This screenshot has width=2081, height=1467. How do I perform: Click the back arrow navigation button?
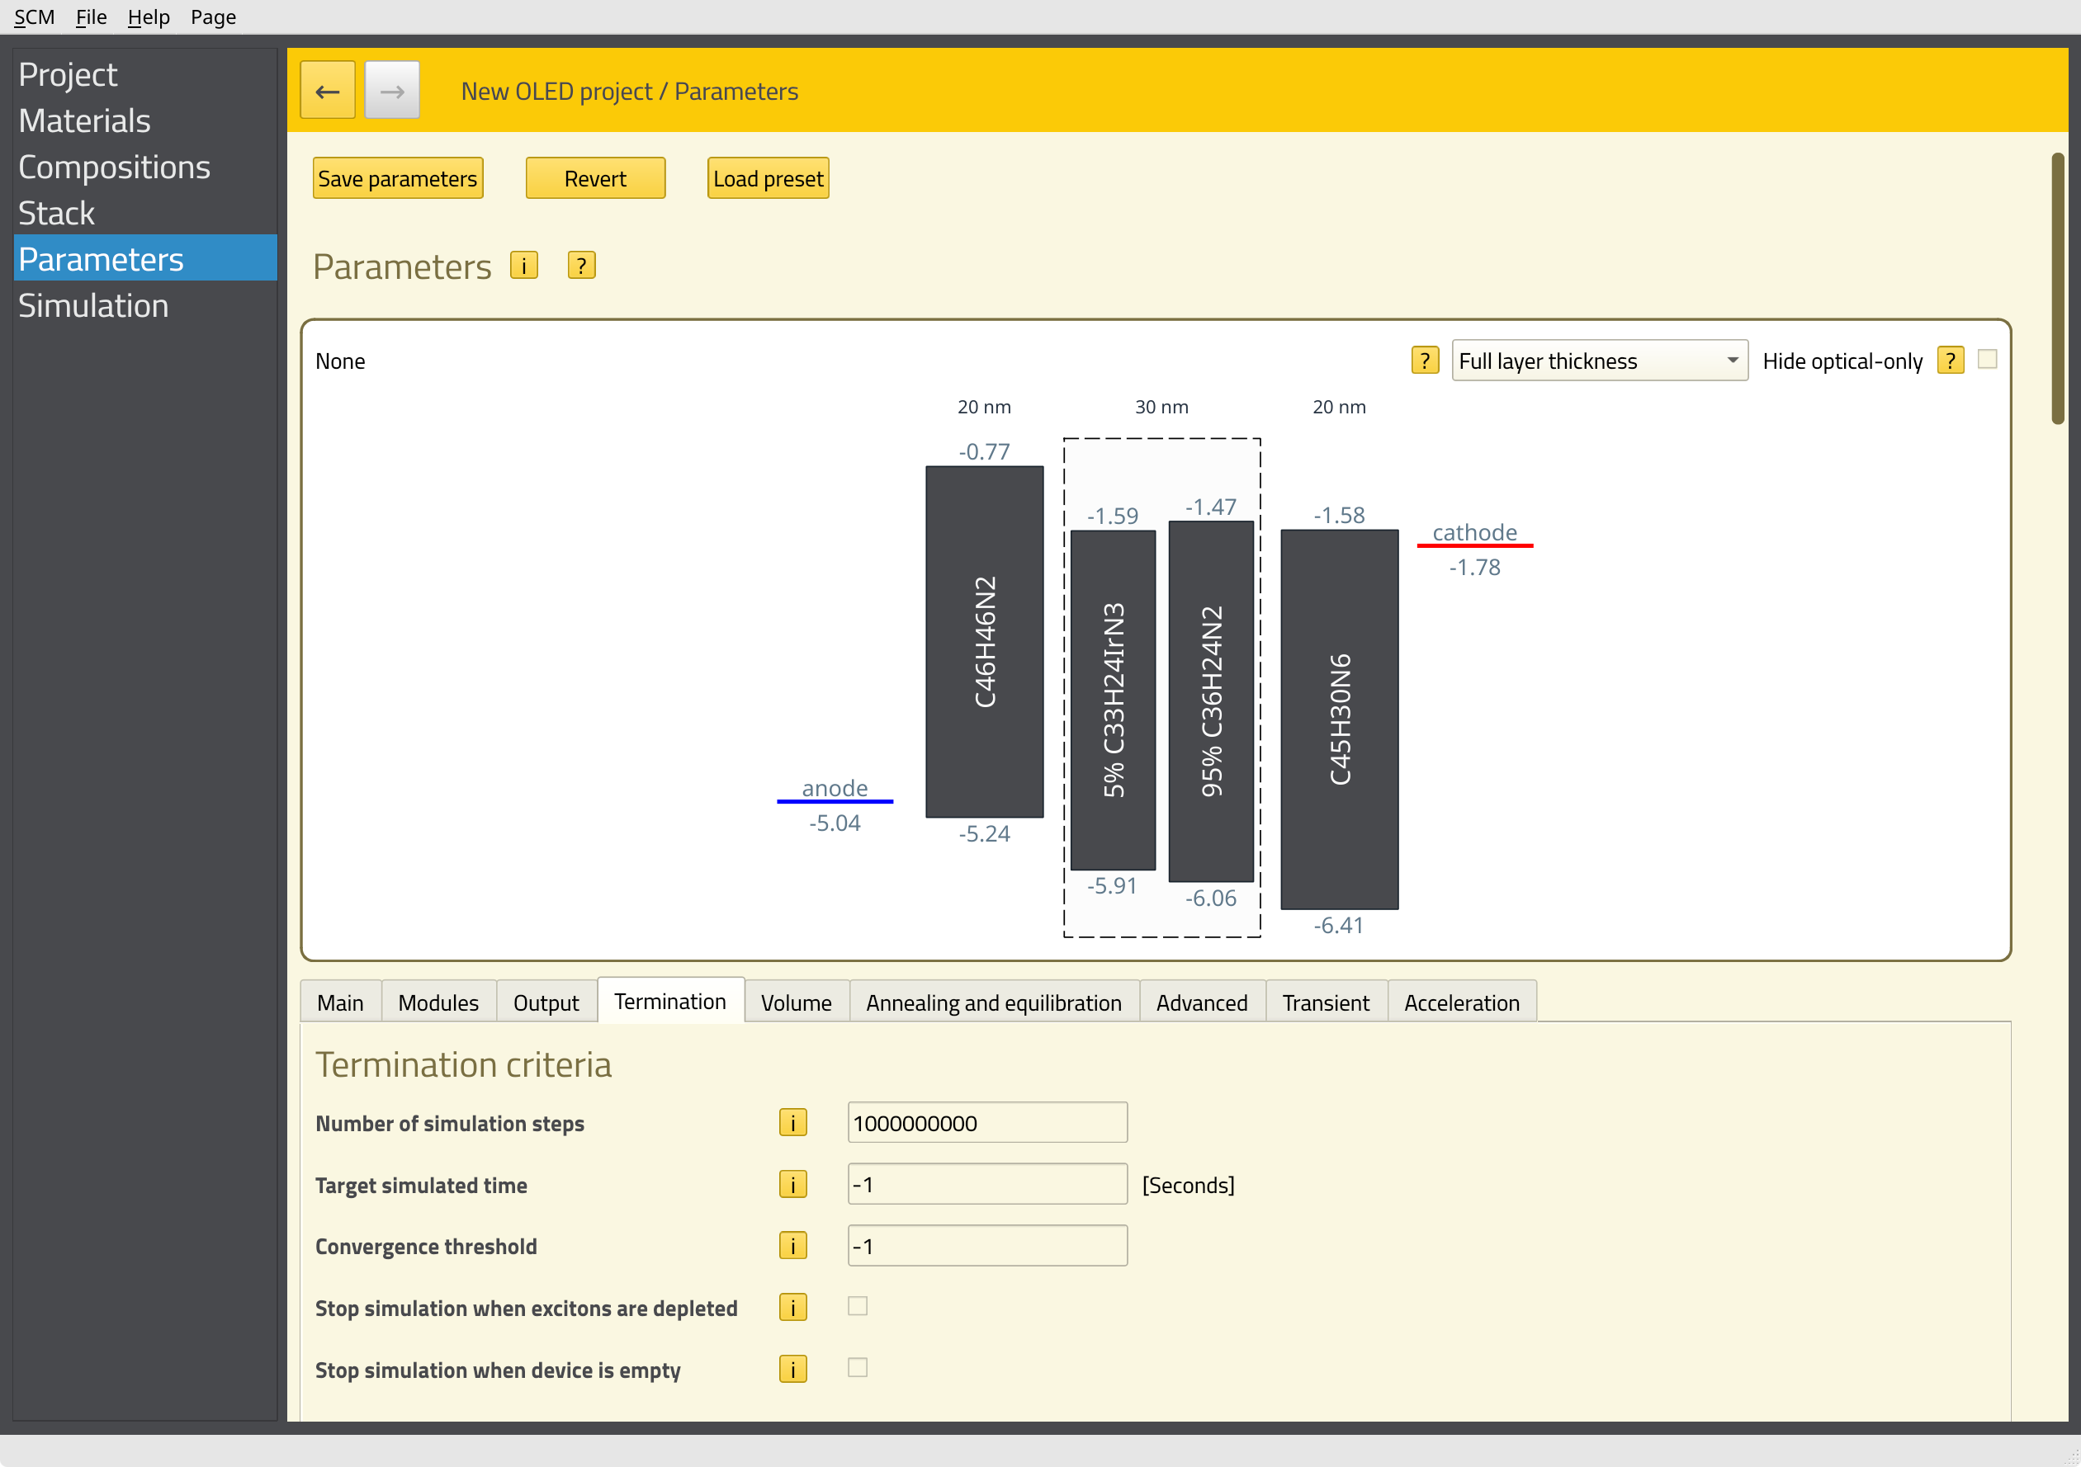click(327, 91)
